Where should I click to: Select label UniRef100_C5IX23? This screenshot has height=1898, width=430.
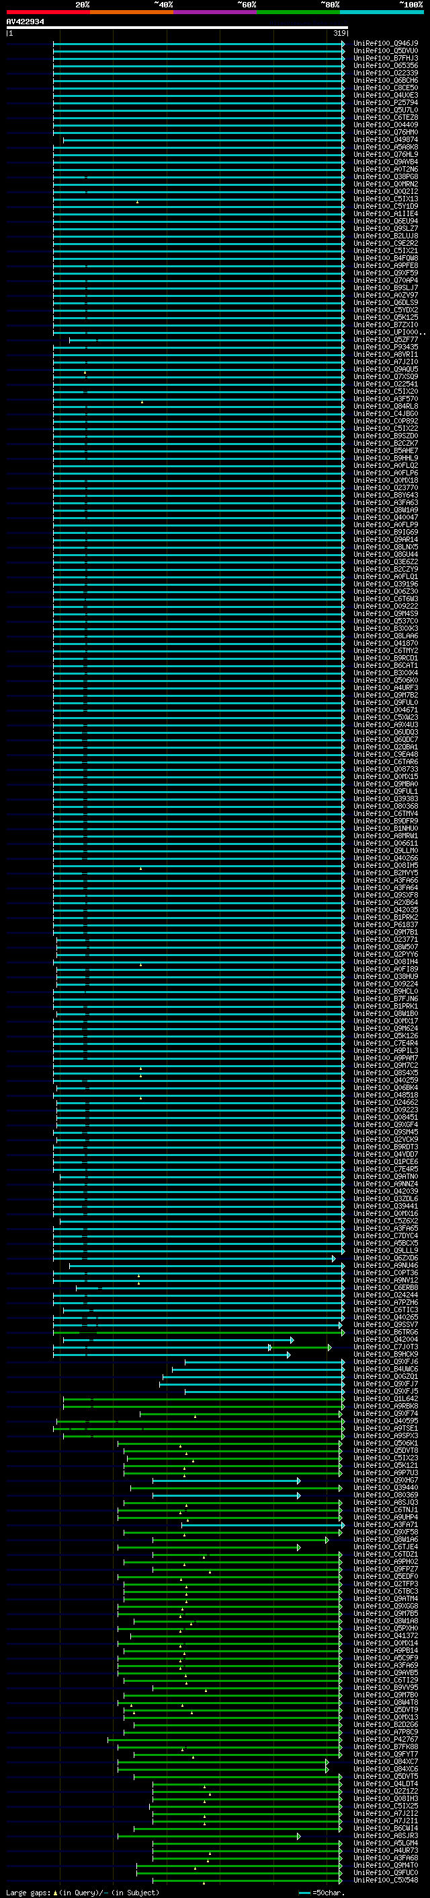386,1458
